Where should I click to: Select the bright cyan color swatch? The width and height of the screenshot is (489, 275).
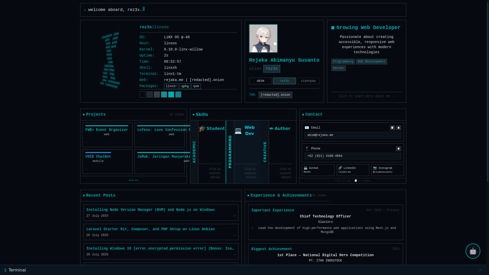171,94
